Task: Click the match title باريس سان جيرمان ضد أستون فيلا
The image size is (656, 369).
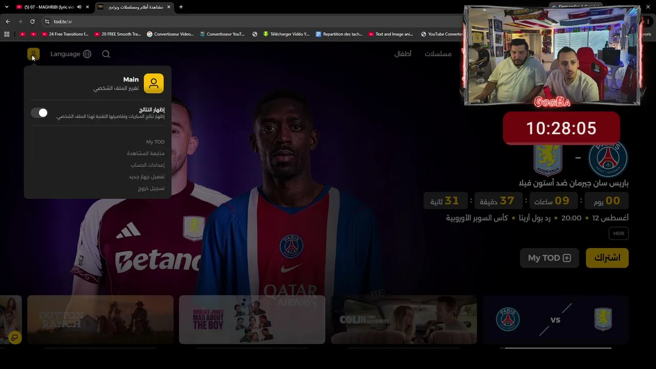Action: [573, 183]
